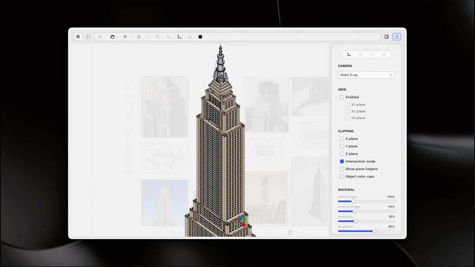Select the hand pan tool
Screen dimensions: 475x267
(x=112, y=37)
